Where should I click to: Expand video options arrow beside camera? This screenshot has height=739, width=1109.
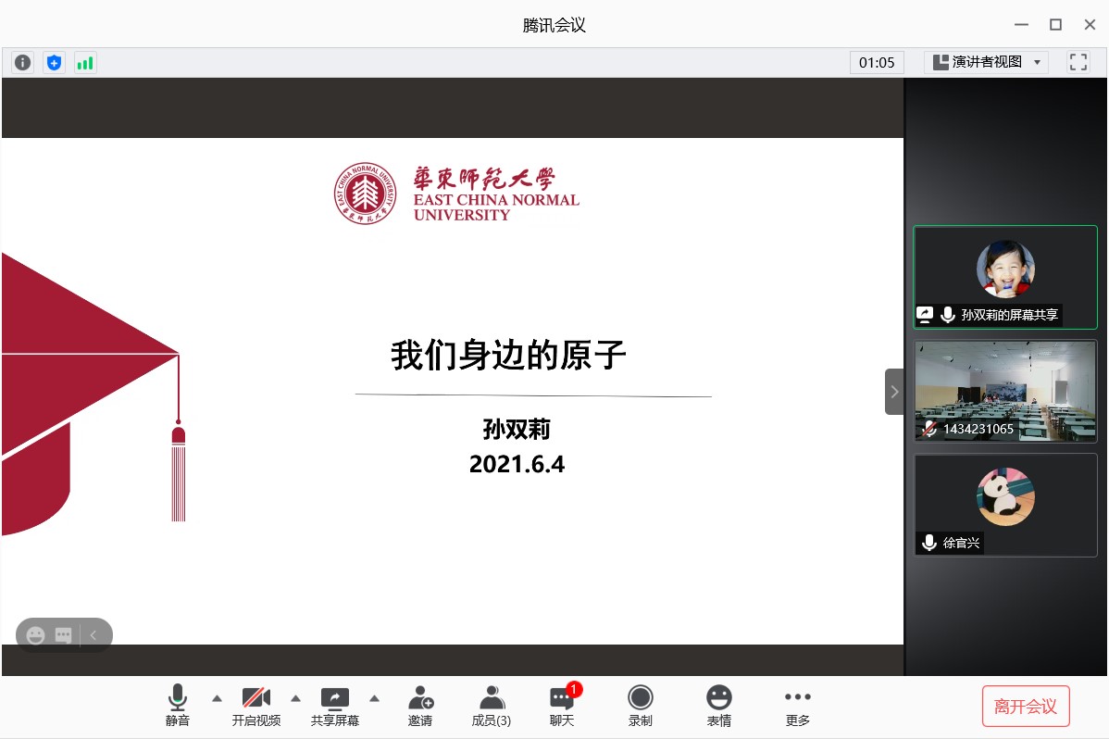(x=296, y=698)
